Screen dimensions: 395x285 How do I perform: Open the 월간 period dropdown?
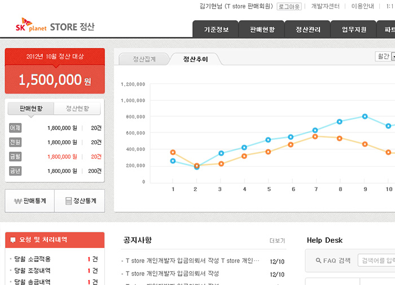click(x=385, y=56)
